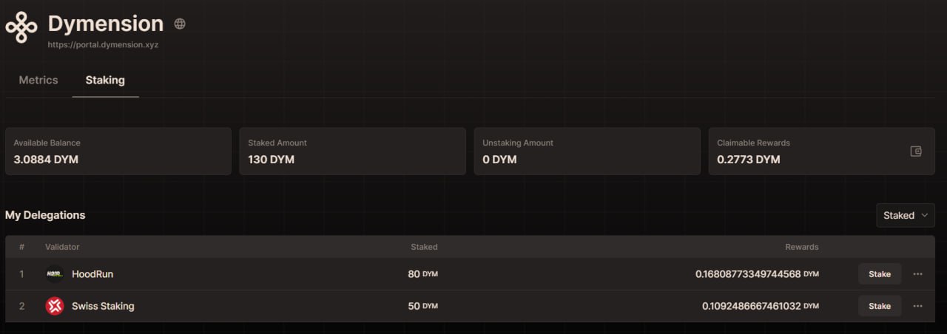This screenshot has height=334, width=947.
Task: Click the HoodRun validator name
Action: (92, 274)
